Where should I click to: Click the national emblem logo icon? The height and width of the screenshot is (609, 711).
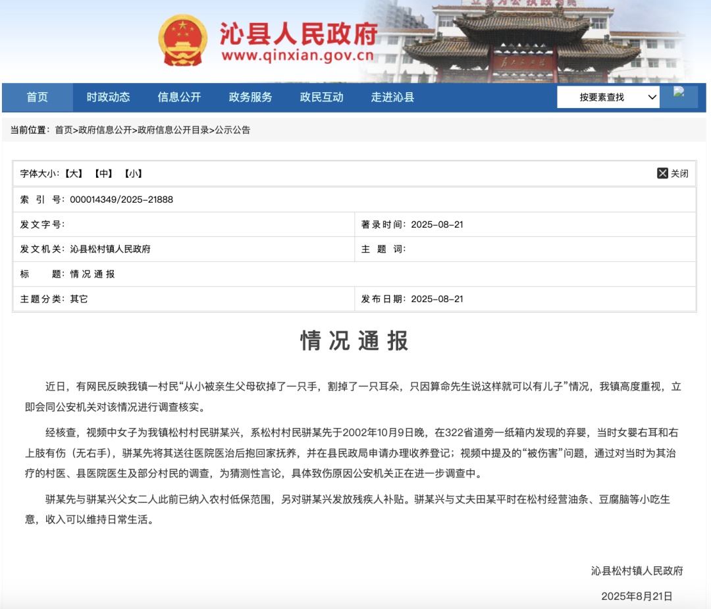point(182,41)
